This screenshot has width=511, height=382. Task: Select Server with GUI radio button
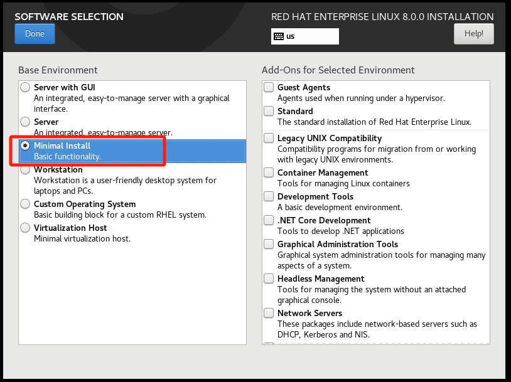tap(25, 87)
